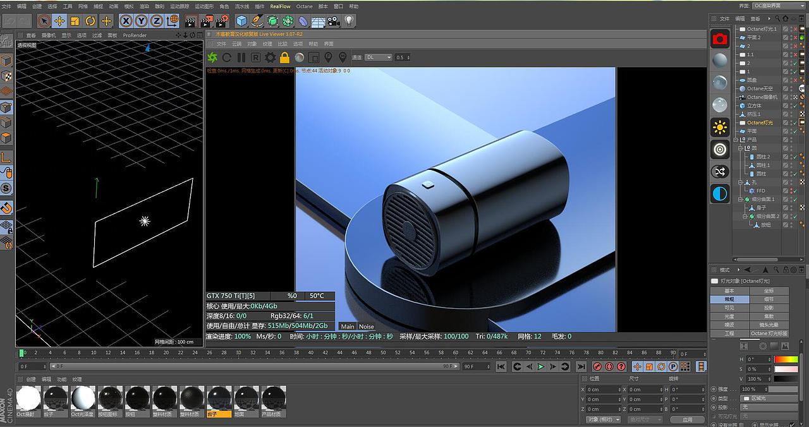Viewport: 809px width, 427px height.
Task: Click the Record keyframe button
Action: tap(597, 366)
